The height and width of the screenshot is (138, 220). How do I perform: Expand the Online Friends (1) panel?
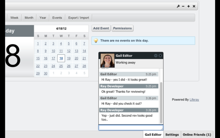[197, 135]
